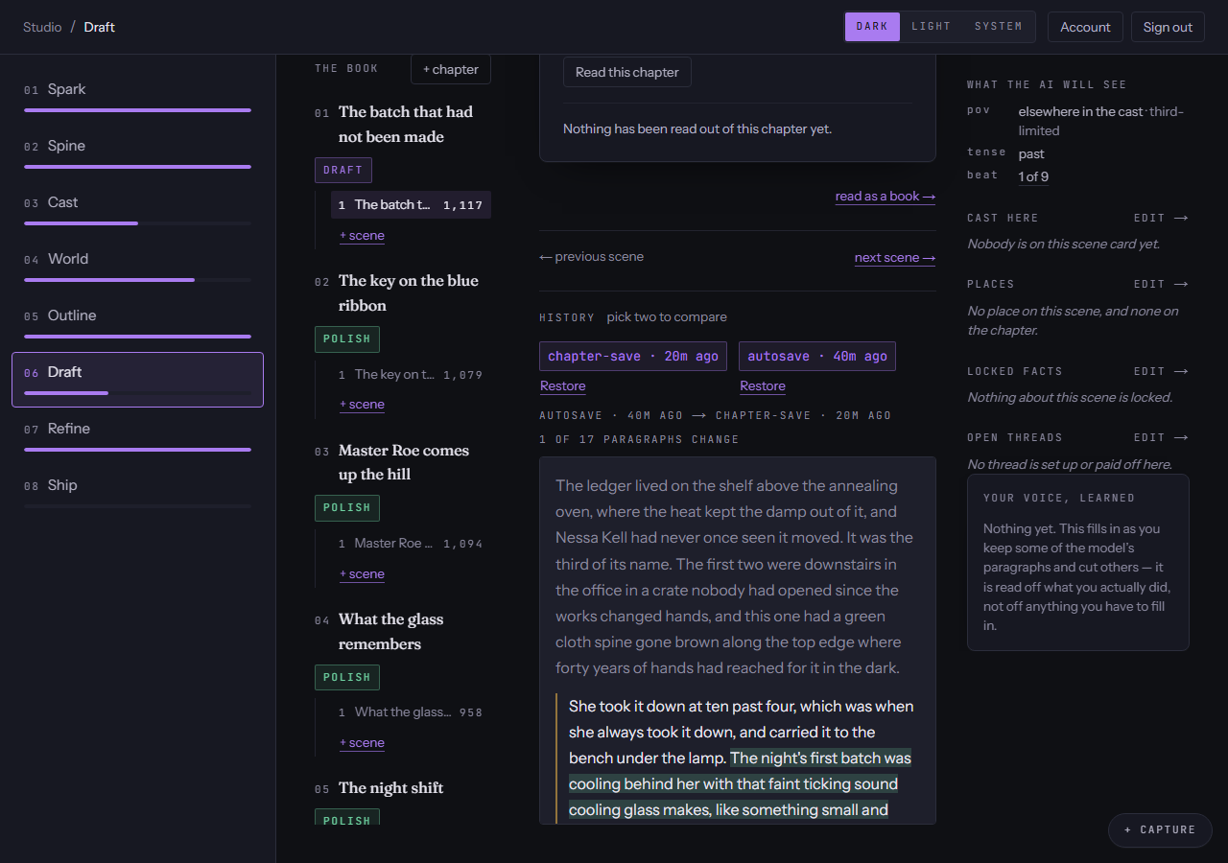Select the Draft step in sidebar

pyautogui.click(x=137, y=380)
